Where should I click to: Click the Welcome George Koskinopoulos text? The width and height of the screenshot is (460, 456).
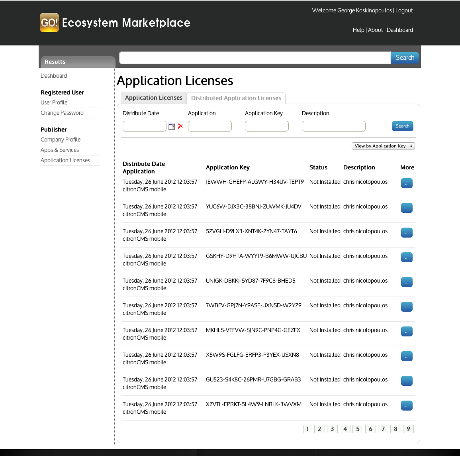(352, 11)
